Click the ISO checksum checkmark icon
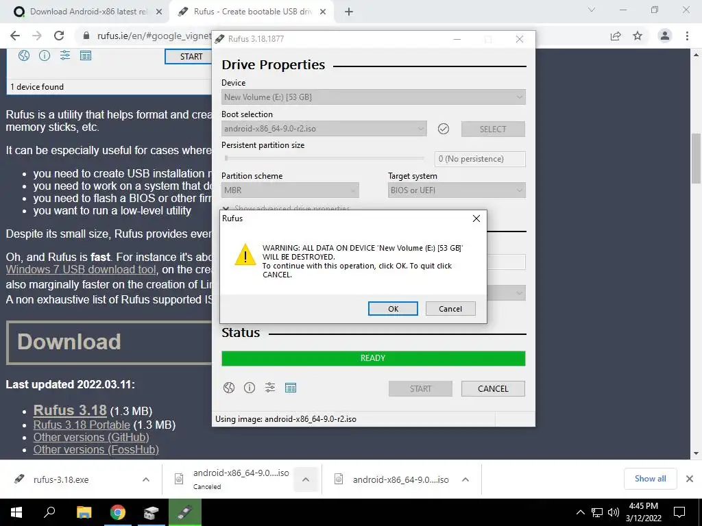 (x=444, y=129)
